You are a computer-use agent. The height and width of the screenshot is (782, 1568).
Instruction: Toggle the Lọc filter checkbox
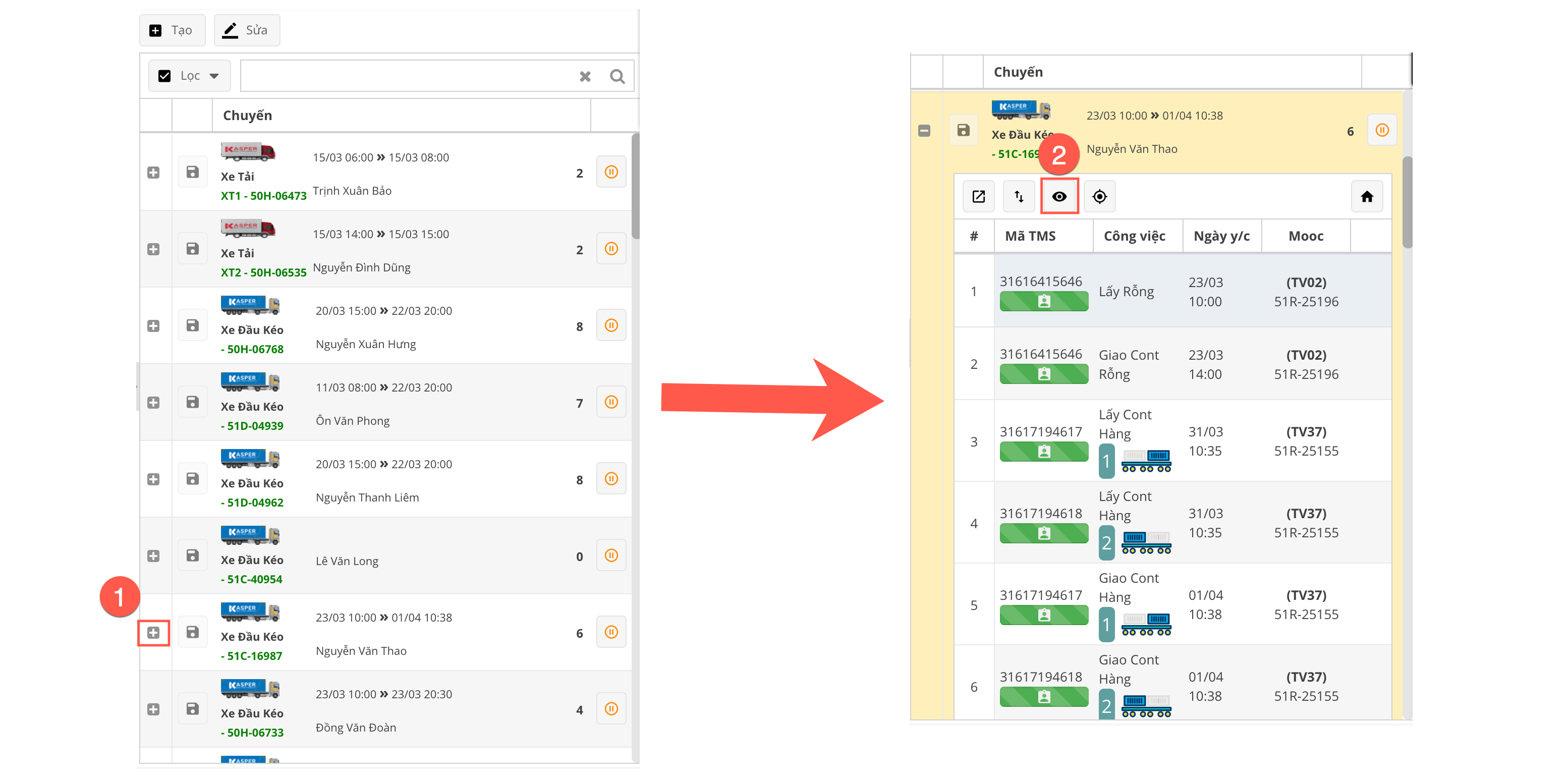click(x=164, y=76)
